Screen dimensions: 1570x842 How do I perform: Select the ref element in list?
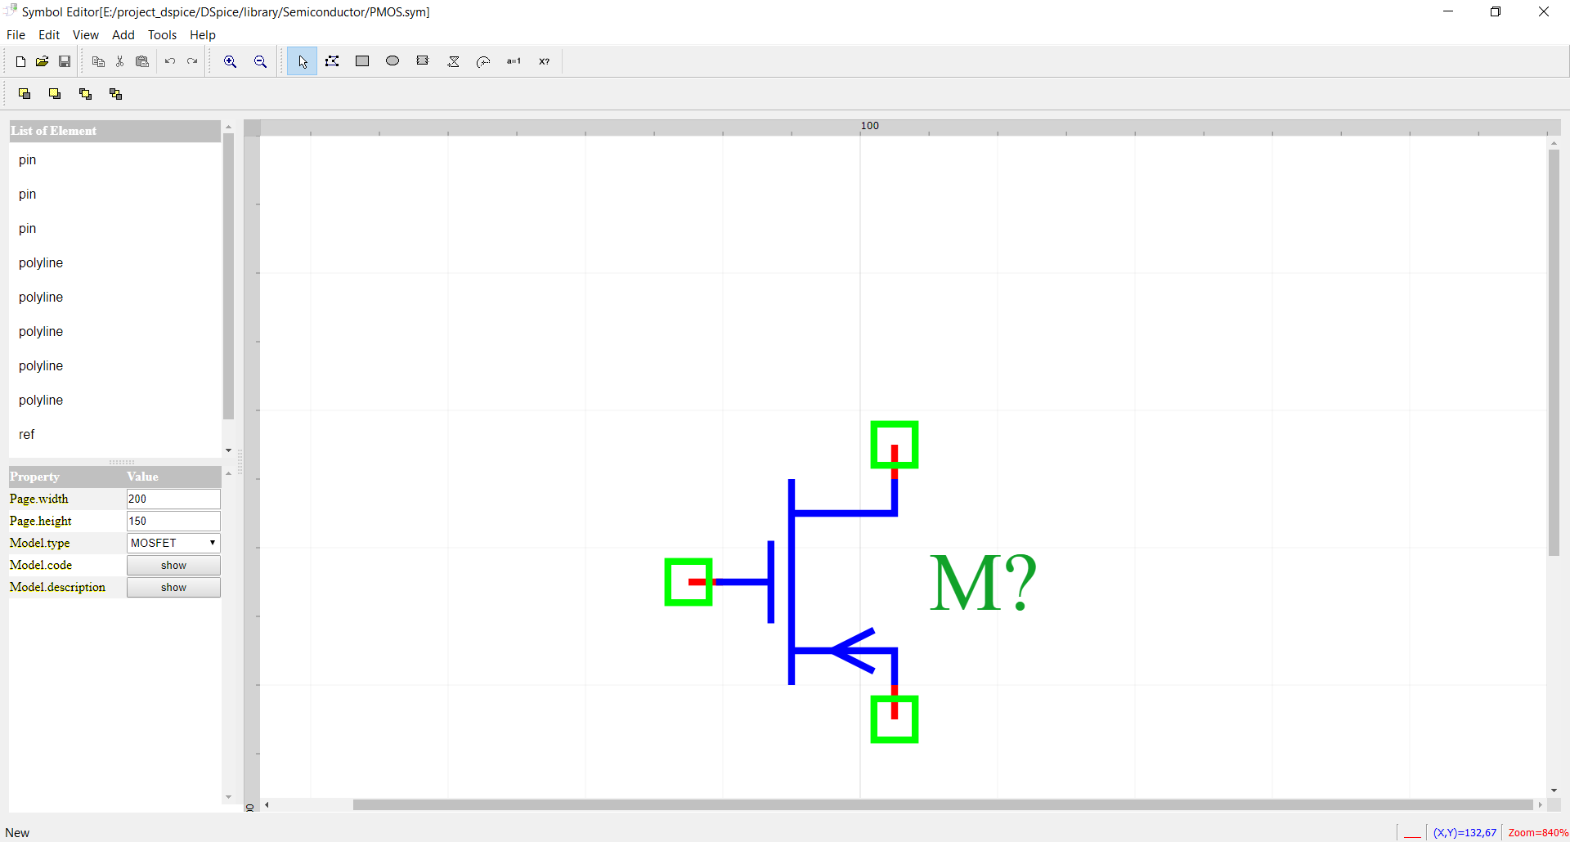point(27,435)
